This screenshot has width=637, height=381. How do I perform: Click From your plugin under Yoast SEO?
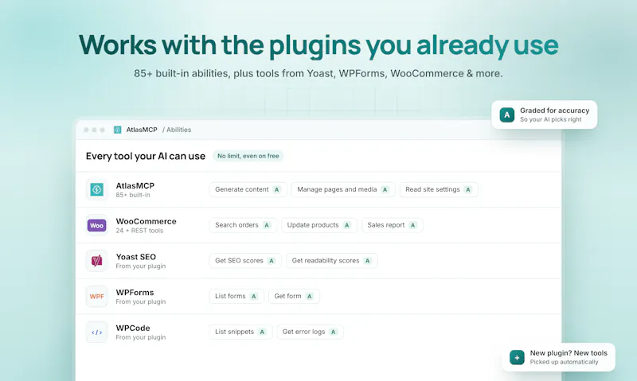pyautogui.click(x=141, y=266)
